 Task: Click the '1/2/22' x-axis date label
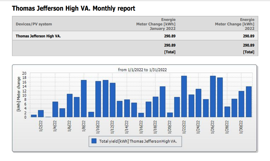[41, 126]
